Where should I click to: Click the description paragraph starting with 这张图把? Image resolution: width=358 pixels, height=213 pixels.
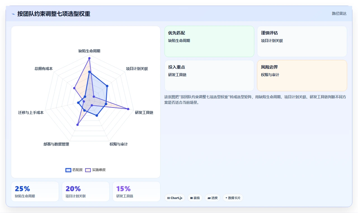tap(255, 100)
